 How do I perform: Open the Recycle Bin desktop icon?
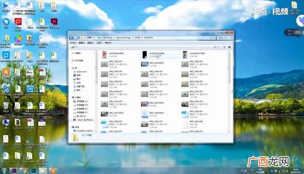click(x=6, y=107)
